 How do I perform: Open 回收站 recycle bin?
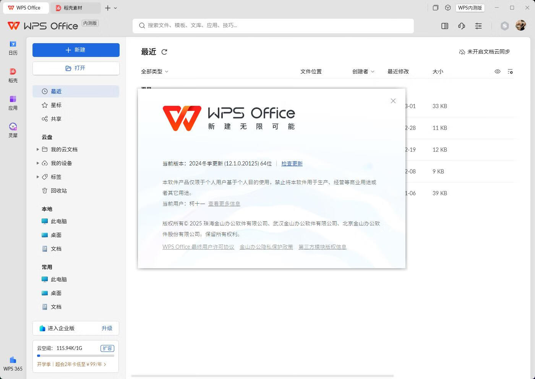76,191
